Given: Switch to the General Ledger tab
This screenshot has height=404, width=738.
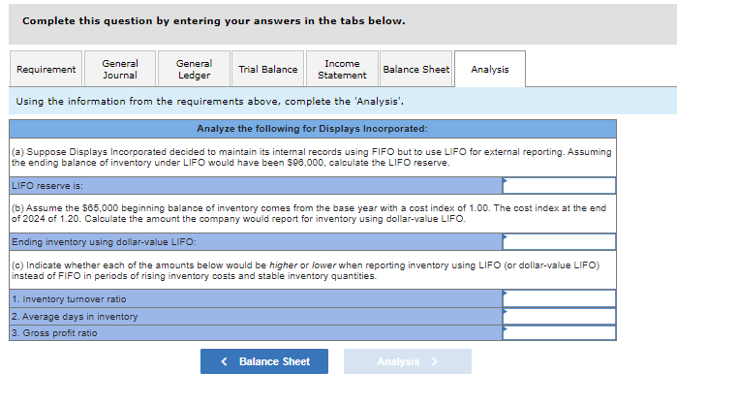Looking at the screenshot, I should coord(194,69).
